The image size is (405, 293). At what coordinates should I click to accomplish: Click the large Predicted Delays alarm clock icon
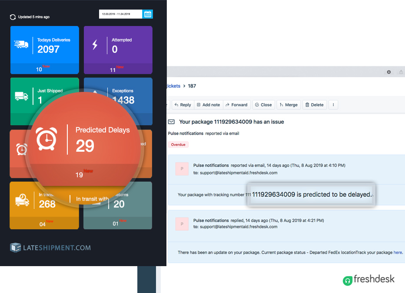(46, 139)
